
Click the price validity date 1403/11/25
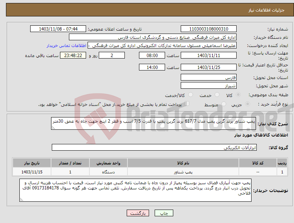(209, 67)
